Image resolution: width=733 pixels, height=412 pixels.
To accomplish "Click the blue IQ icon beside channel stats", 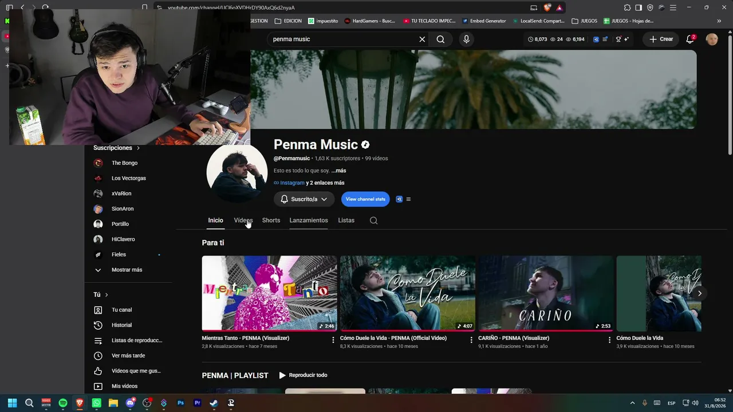I will [399, 199].
